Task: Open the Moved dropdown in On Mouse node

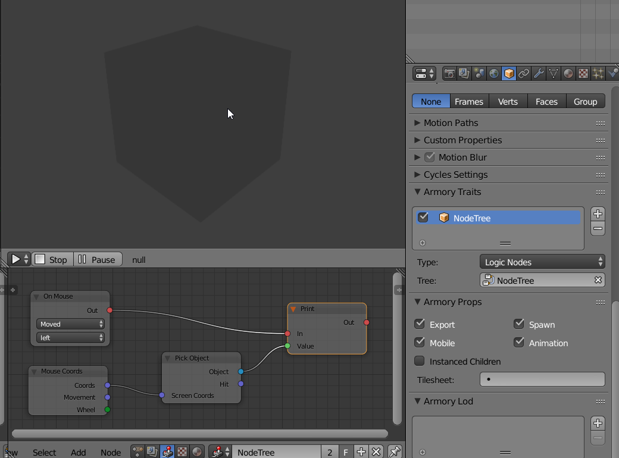Action: point(70,324)
